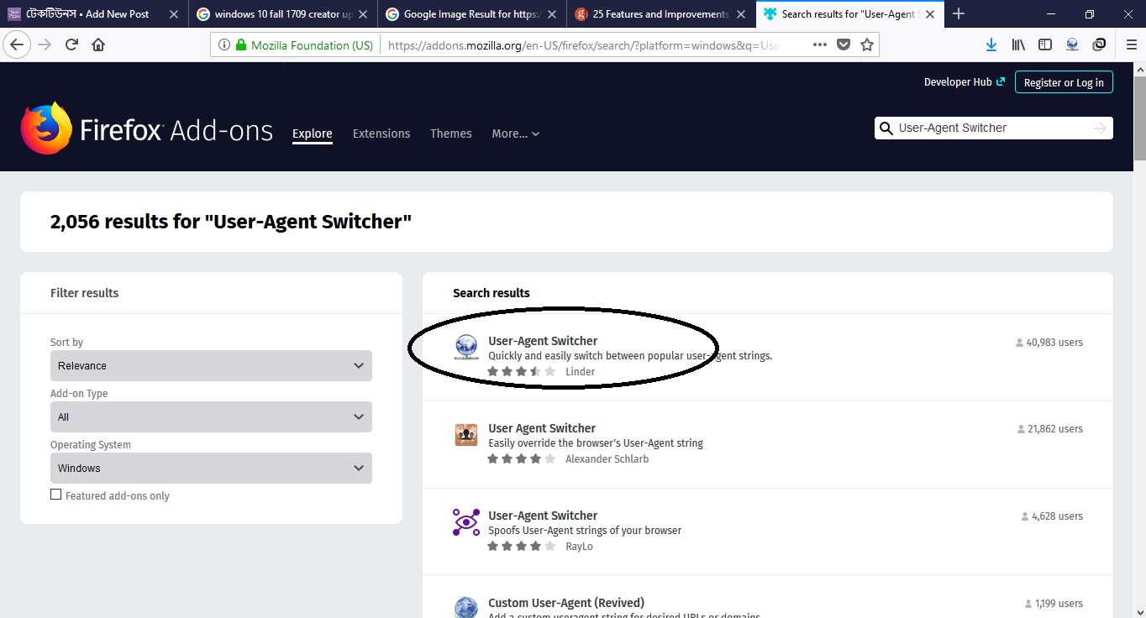Submit search with the arrow icon
The height and width of the screenshot is (618, 1146).
[x=1100, y=128]
